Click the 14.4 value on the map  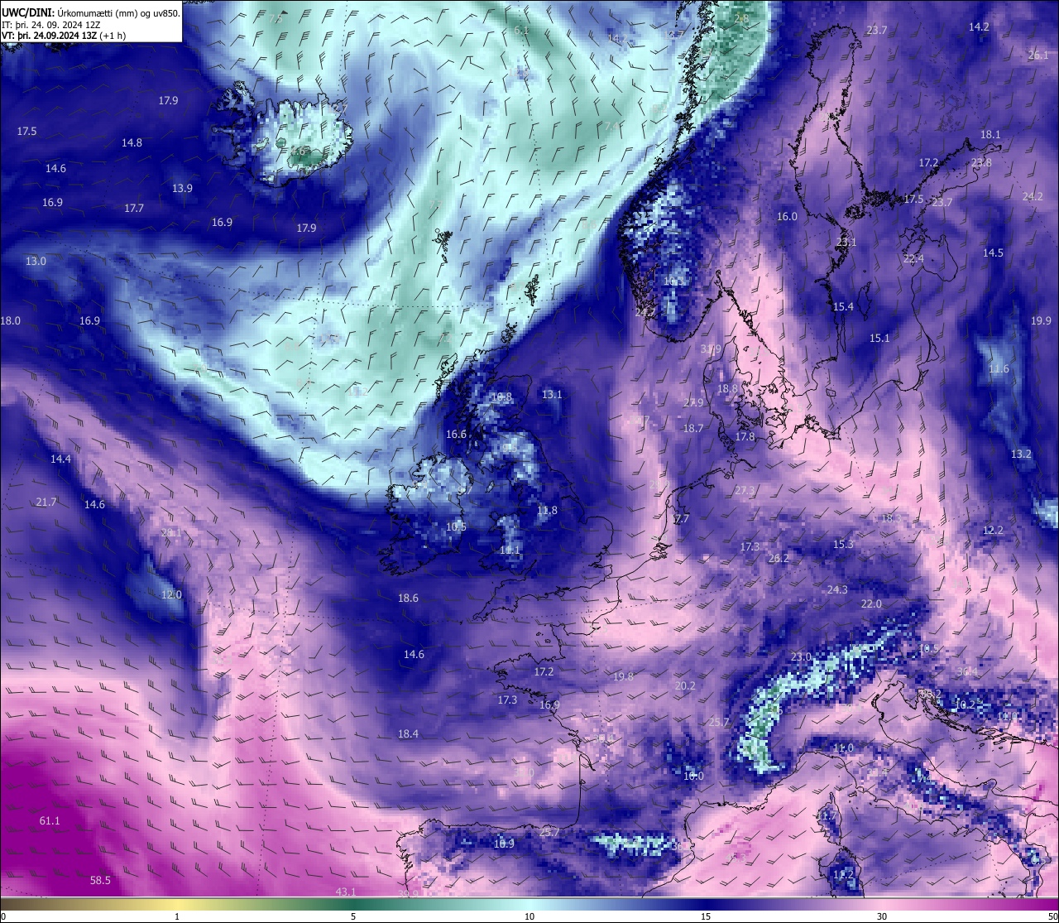click(x=60, y=459)
